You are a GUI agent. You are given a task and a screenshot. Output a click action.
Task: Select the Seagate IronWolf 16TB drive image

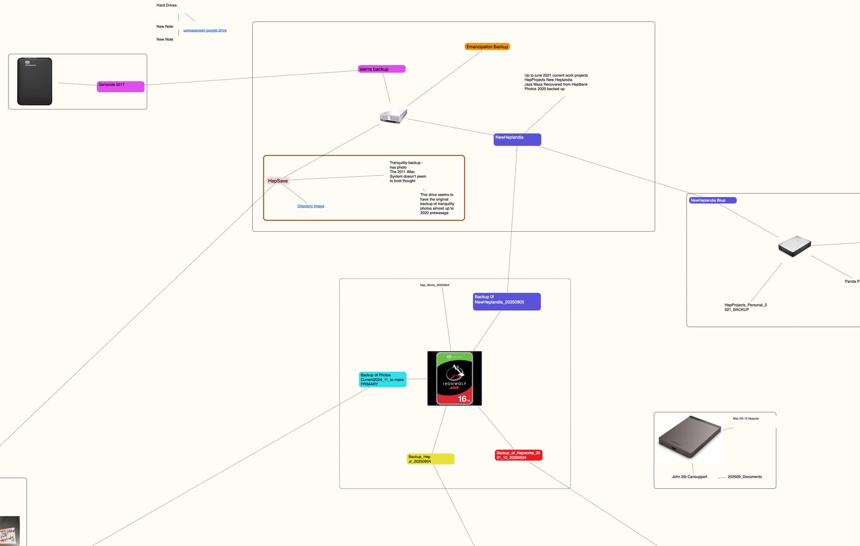[x=454, y=378]
